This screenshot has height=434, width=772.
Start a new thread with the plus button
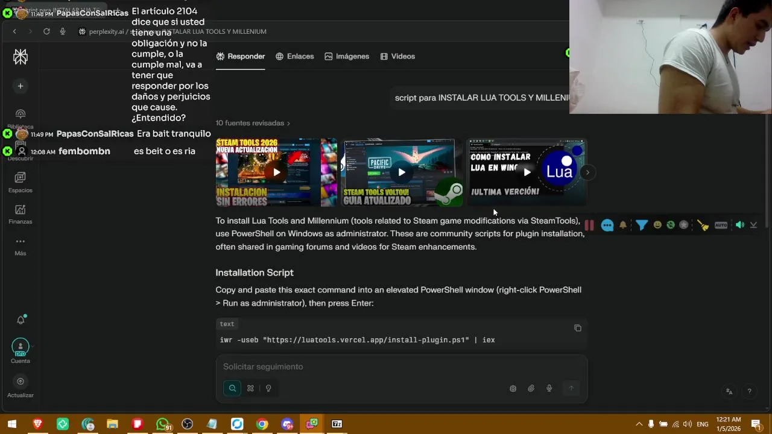click(x=21, y=86)
